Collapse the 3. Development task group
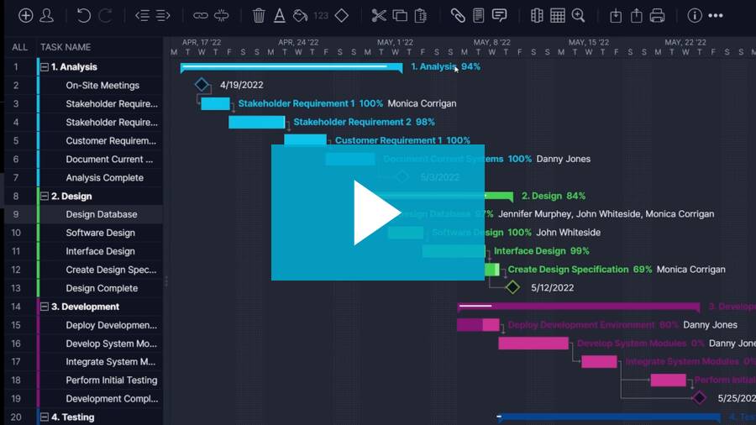Viewport: 756px width, 425px height. pos(45,307)
